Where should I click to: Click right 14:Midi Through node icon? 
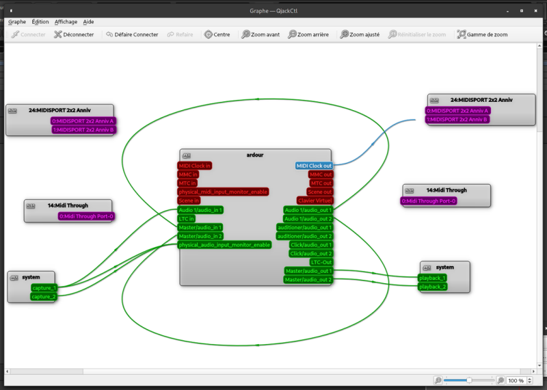point(409,191)
